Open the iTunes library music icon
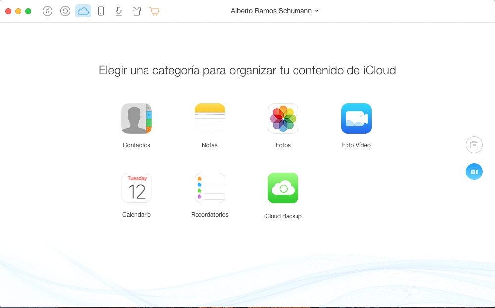This screenshot has width=495, height=308. pos(48,11)
